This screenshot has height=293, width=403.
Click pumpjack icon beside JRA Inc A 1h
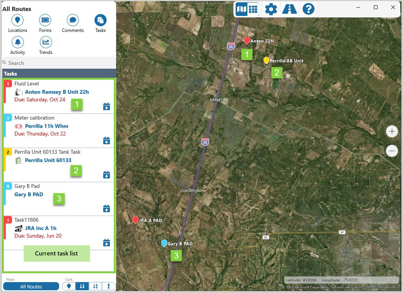click(x=19, y=228)
